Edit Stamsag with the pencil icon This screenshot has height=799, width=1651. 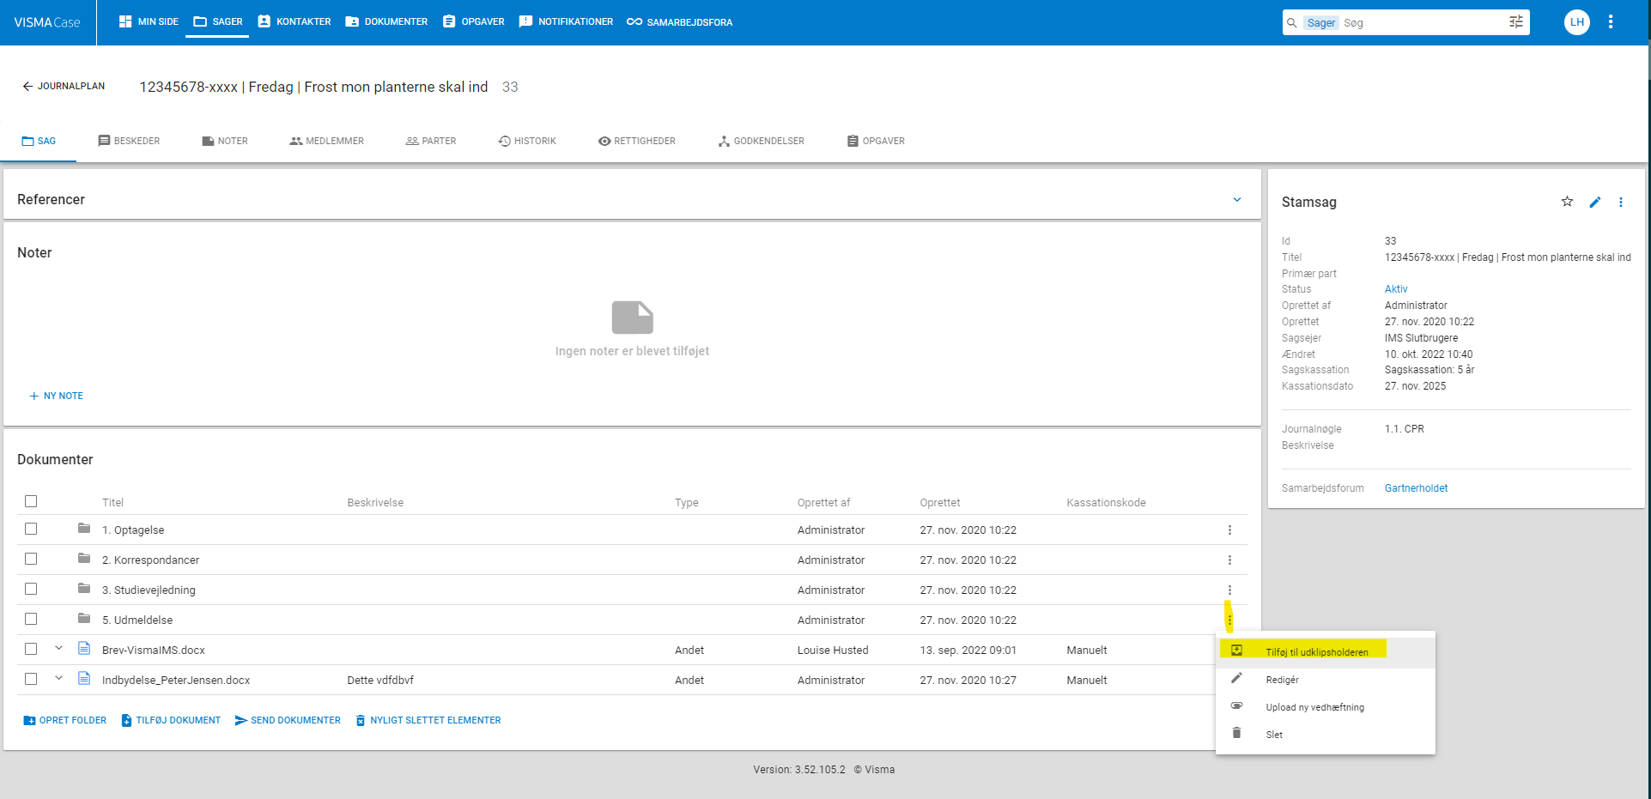pyautogui.click(x=1595, y=202)
